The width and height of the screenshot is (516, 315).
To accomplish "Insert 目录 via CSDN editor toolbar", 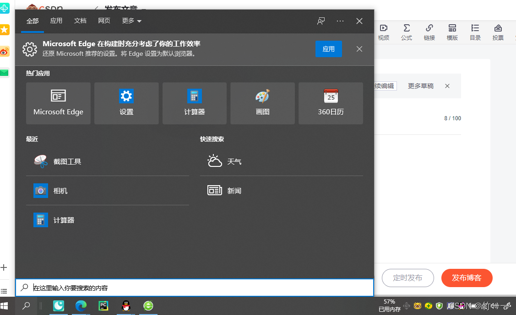I will [x=475, y=32].
